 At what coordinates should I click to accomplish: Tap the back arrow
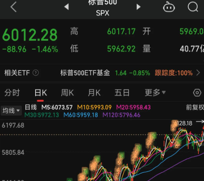(x=14, y=7)
